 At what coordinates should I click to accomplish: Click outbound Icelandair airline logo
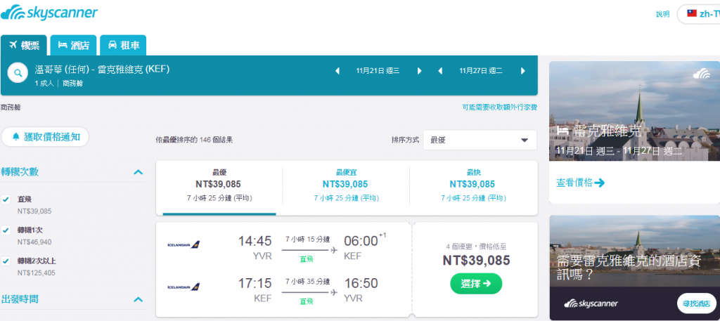pyautogui.click(x=184, y=245)
